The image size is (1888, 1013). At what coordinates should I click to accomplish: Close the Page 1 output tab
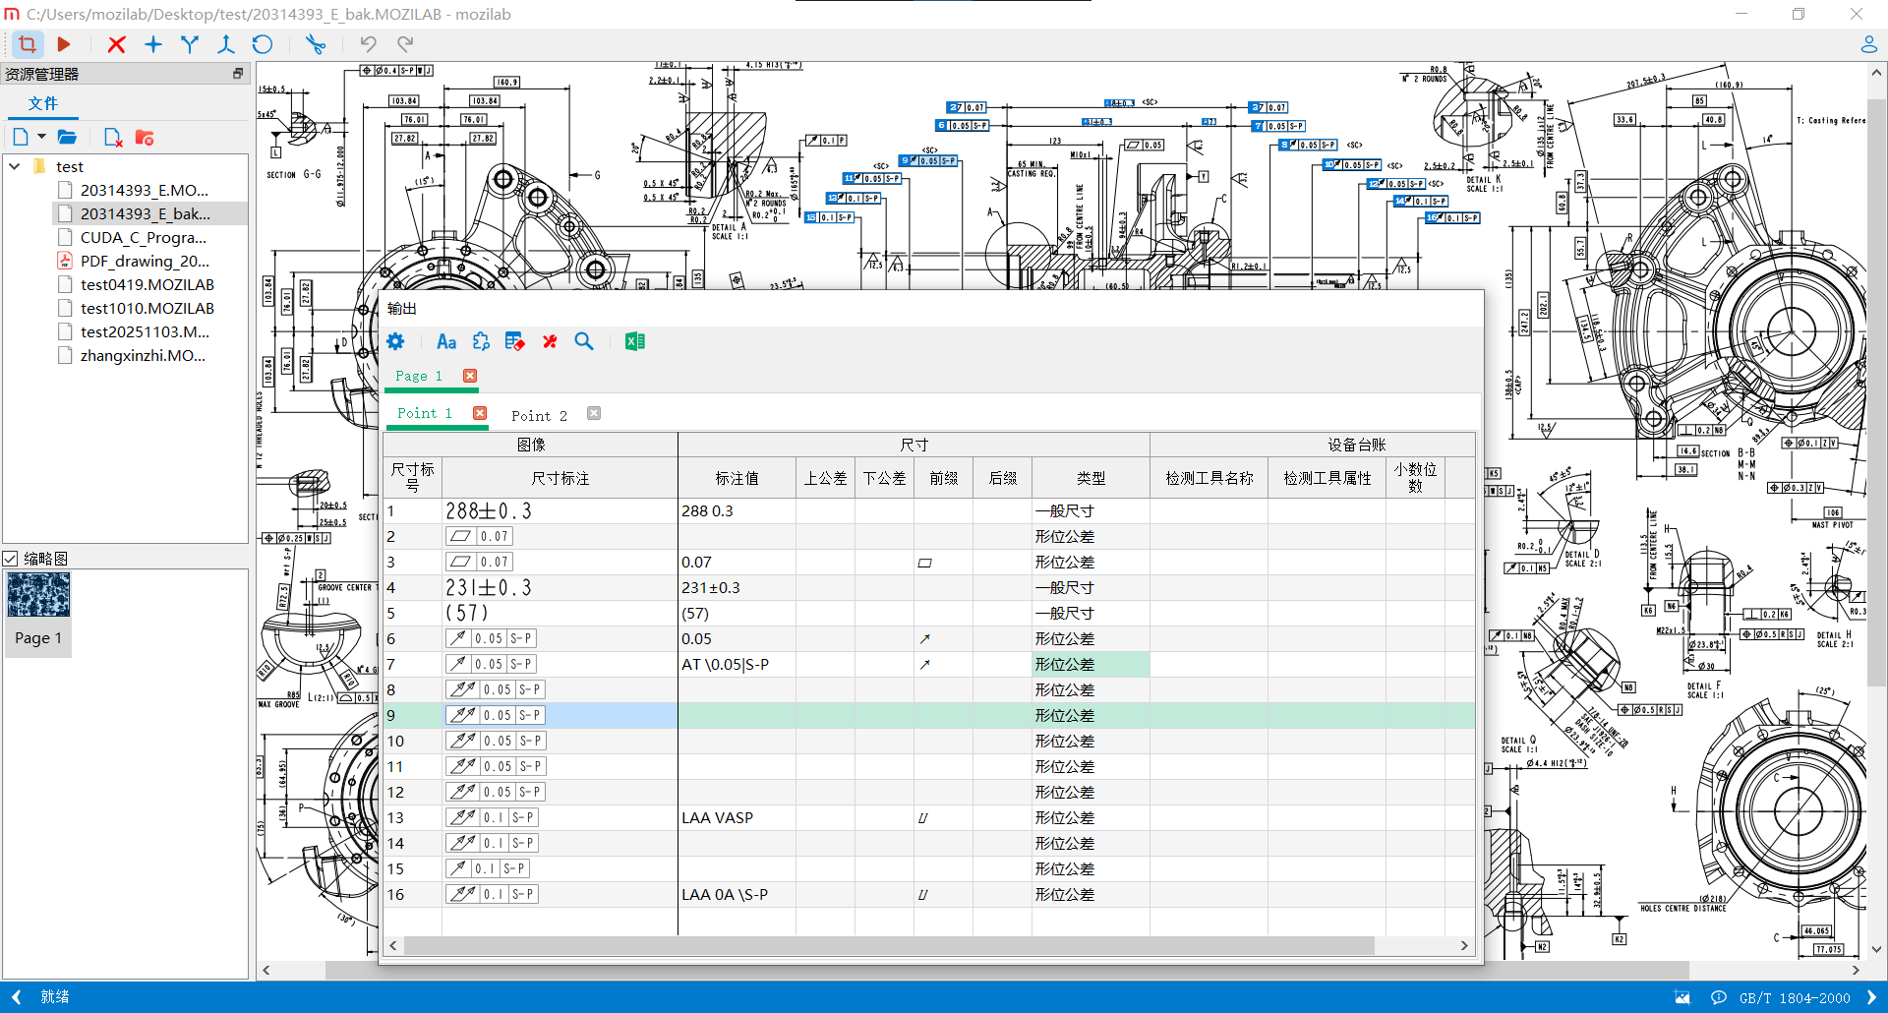[470, 376]
